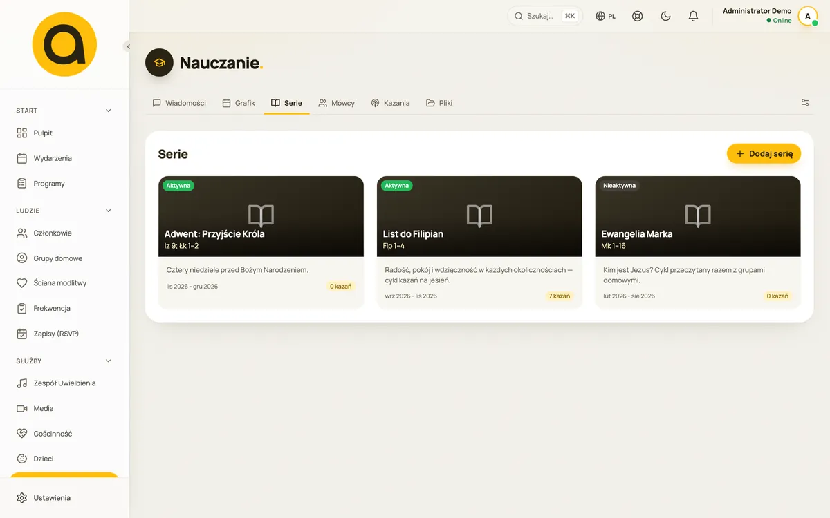Open the Administrator Demo avatar menu
This screenshot has width=830, height=518.
tap(807, 16)
